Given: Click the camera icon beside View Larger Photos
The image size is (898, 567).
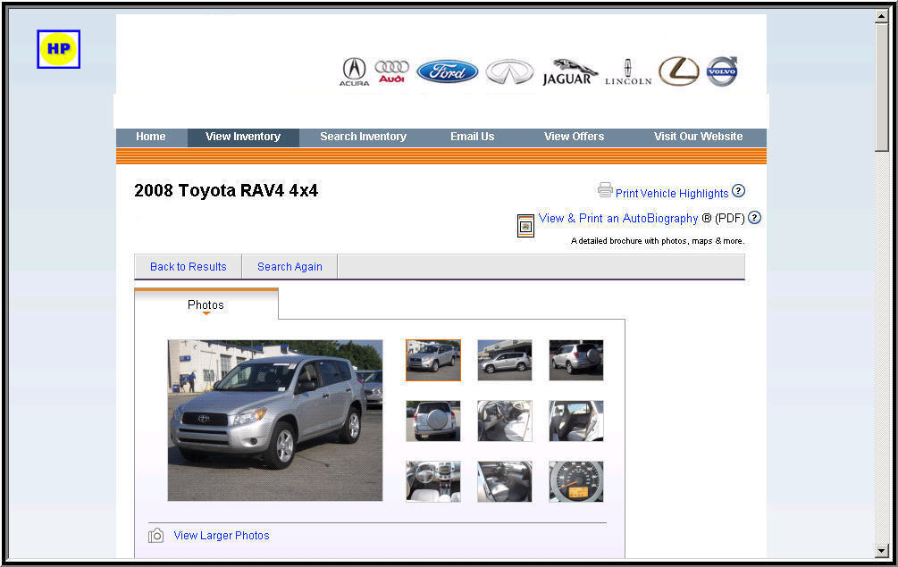Looking at the screenshot, I should click(x=155, y=536).
